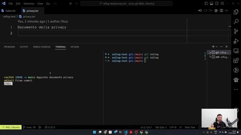Place cursor on line 1 text
241x135 pixels.
click(x=42, y=27)
